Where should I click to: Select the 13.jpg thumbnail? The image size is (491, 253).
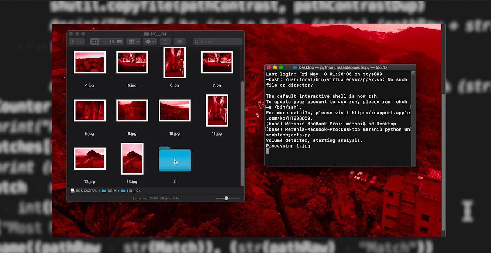point(132,159)
